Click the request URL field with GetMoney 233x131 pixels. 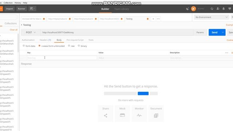click(117, 32)
